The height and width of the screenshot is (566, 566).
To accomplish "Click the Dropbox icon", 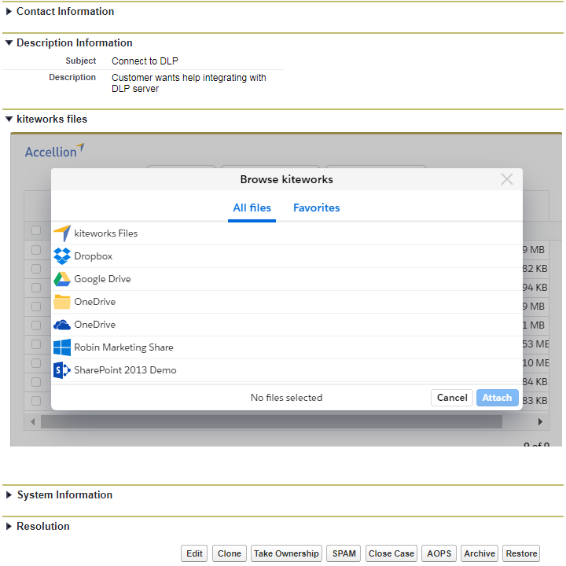I will point(62,256).
